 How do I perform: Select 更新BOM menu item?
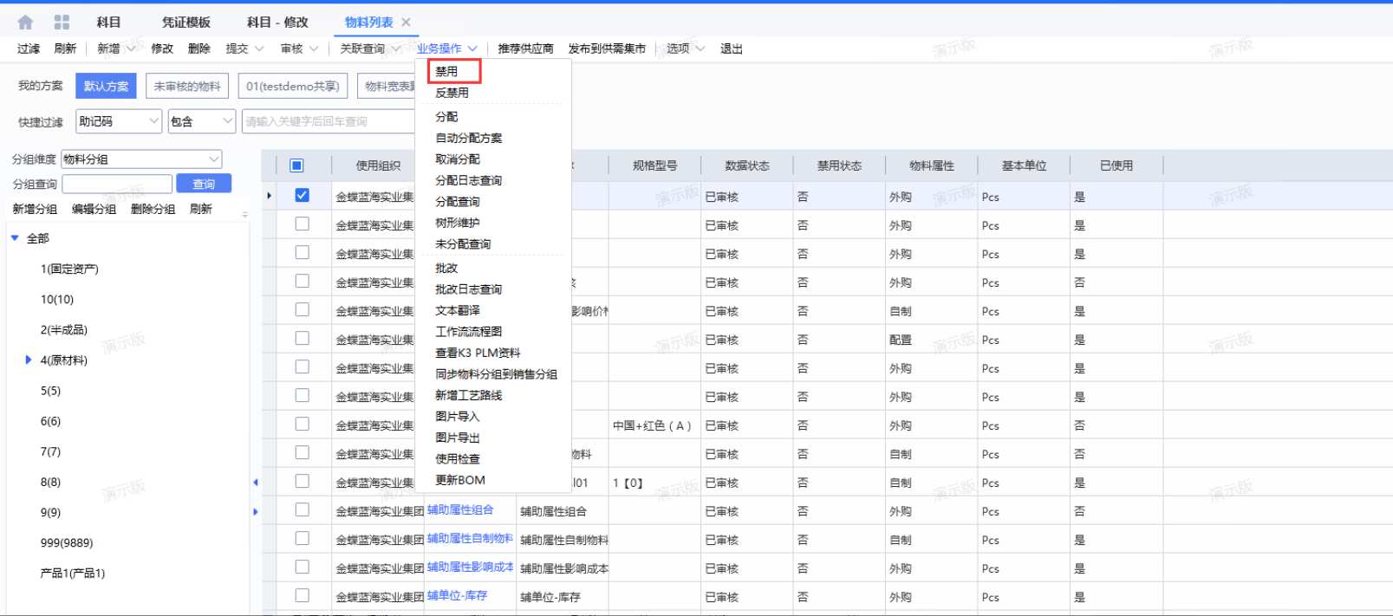click(460, 480)
